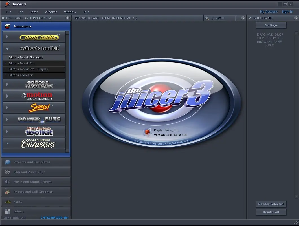299x226 pixels.
Task: Open the Edit menu
Action: pos(20,12)
